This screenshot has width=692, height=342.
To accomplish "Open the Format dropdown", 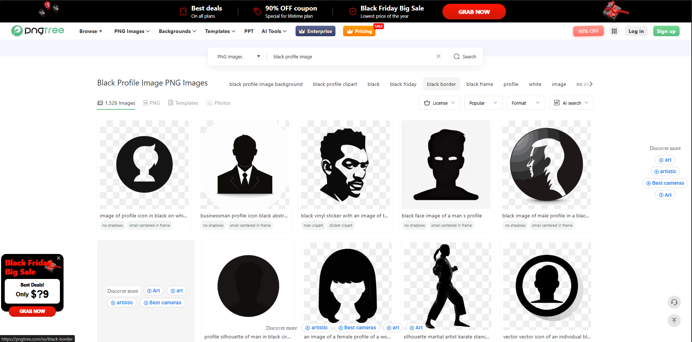I will pyautogui.click(x=525, y=103).
